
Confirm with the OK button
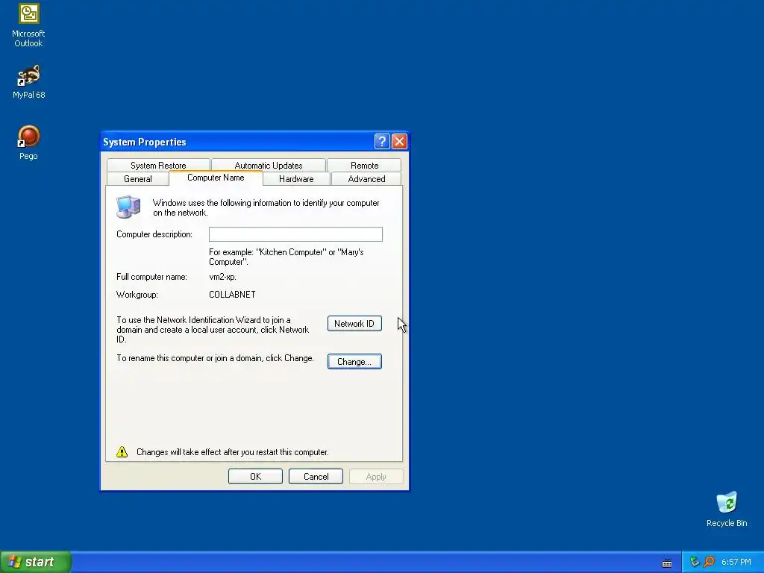click(255, 477)
